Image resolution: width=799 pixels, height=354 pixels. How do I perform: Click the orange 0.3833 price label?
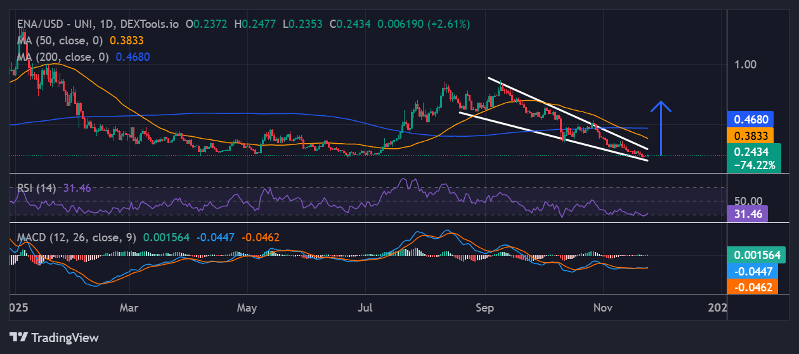[x=751, y=135]
